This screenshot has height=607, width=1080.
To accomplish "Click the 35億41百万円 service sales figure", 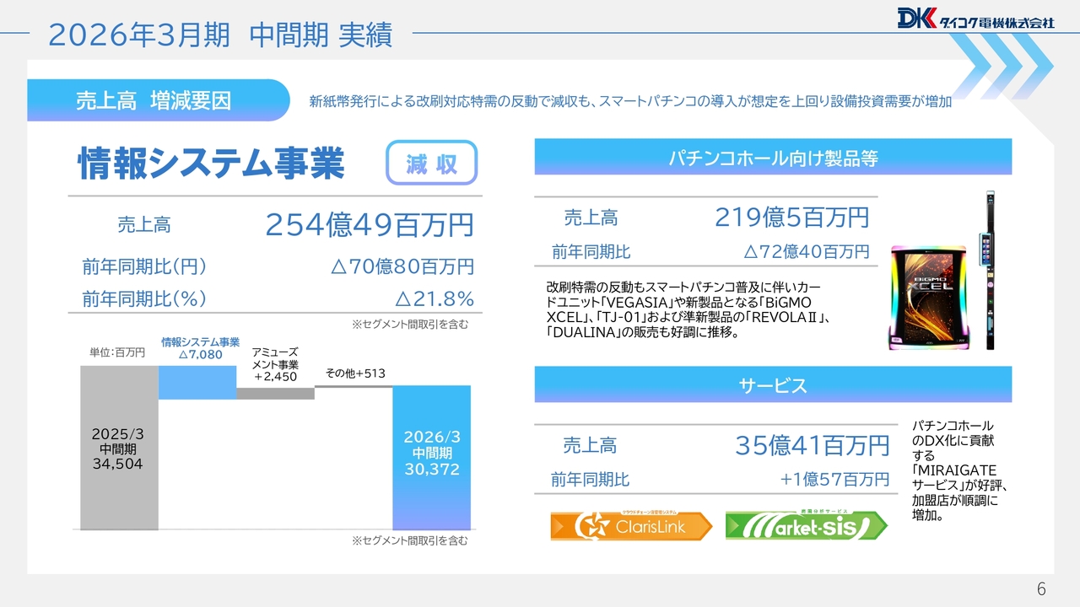I will pyautogui.click(x=812, y=445).
